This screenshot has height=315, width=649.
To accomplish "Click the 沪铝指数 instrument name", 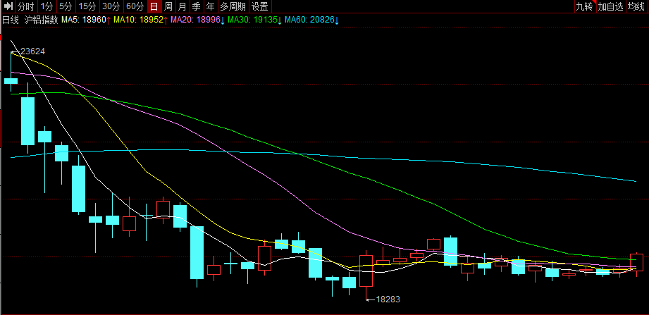I will click(x=42, y=20).
